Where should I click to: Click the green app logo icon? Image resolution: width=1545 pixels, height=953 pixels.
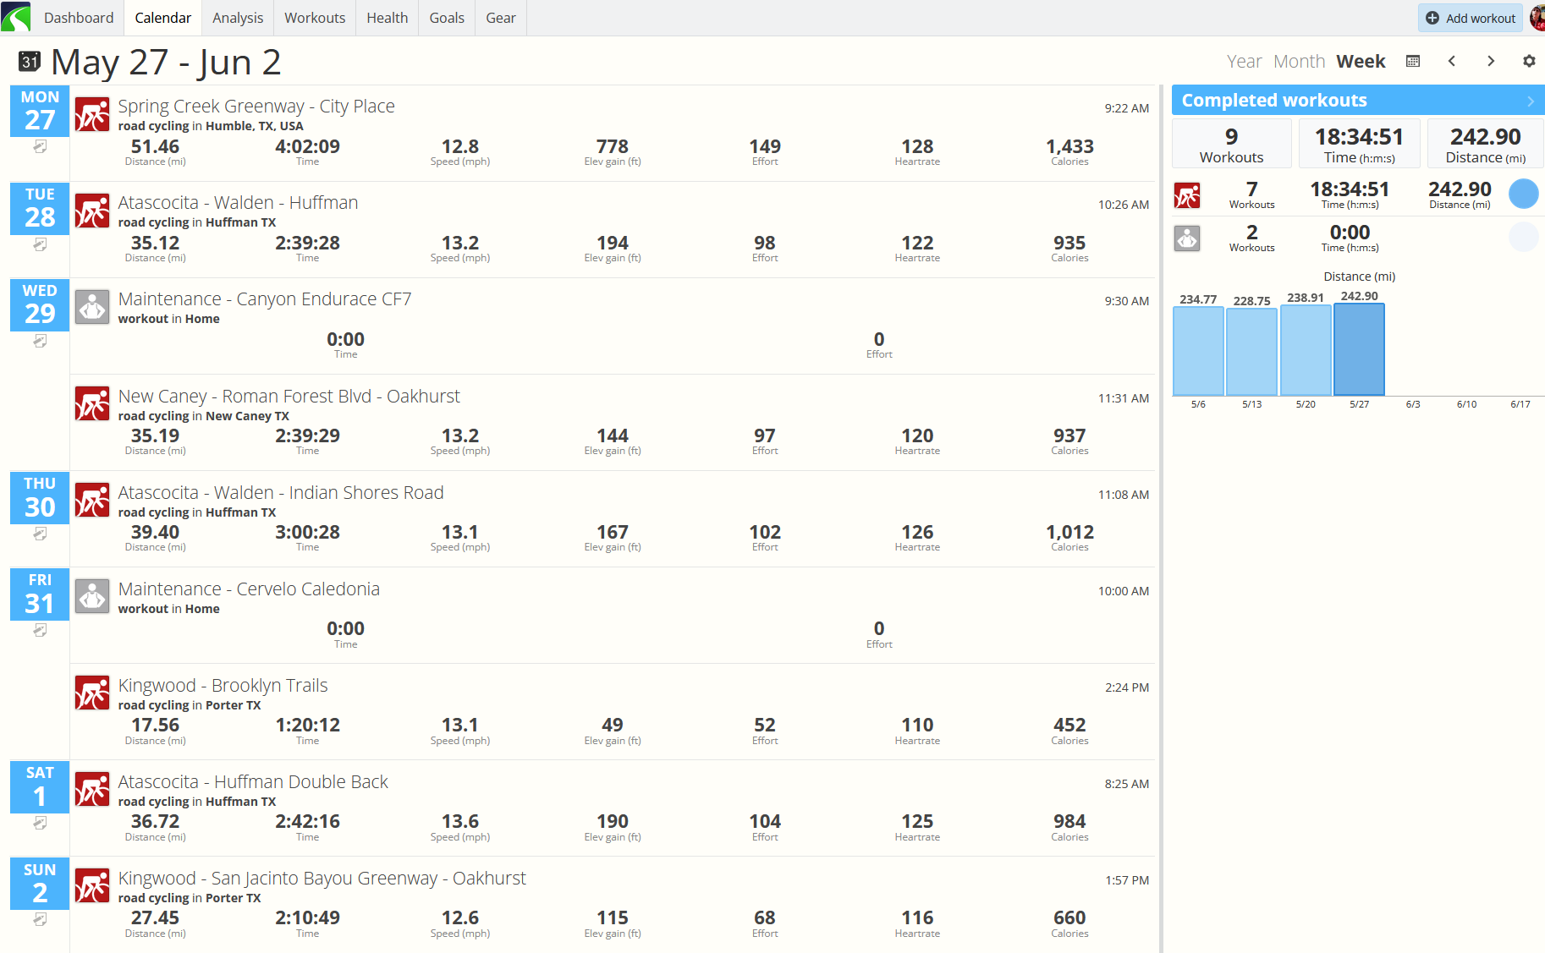(x=16, y=17)
